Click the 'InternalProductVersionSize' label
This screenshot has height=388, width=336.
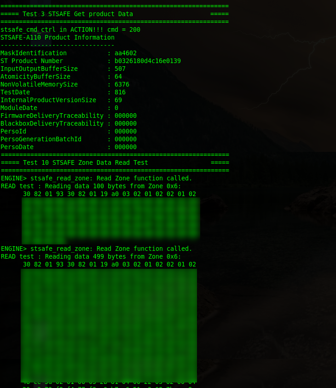48,100
